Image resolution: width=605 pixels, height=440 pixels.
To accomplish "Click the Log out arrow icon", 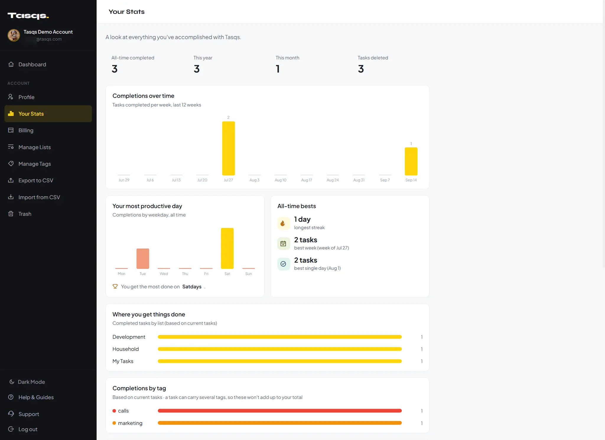I will (11, 429).
